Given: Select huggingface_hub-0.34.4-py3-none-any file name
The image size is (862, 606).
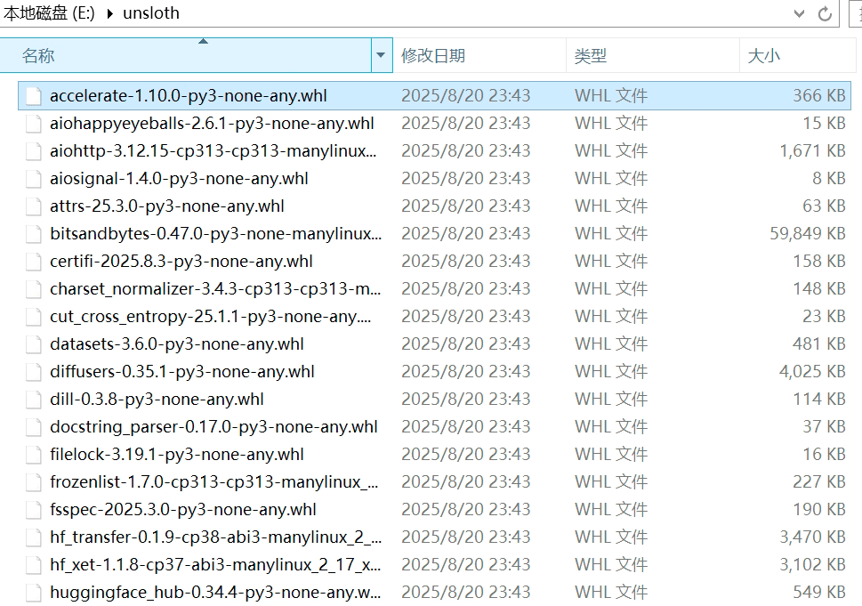Looking at the screenshot, I should (x=215, y=593).
